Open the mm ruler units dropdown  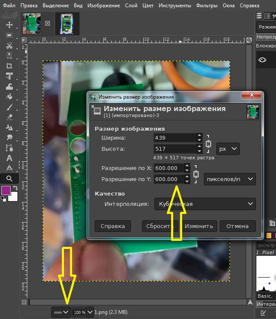coord(61,312)
